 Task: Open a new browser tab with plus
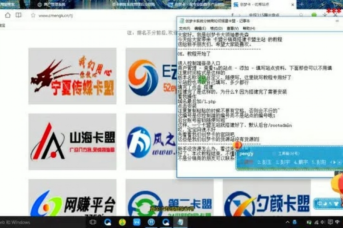(x=301, y=4)
